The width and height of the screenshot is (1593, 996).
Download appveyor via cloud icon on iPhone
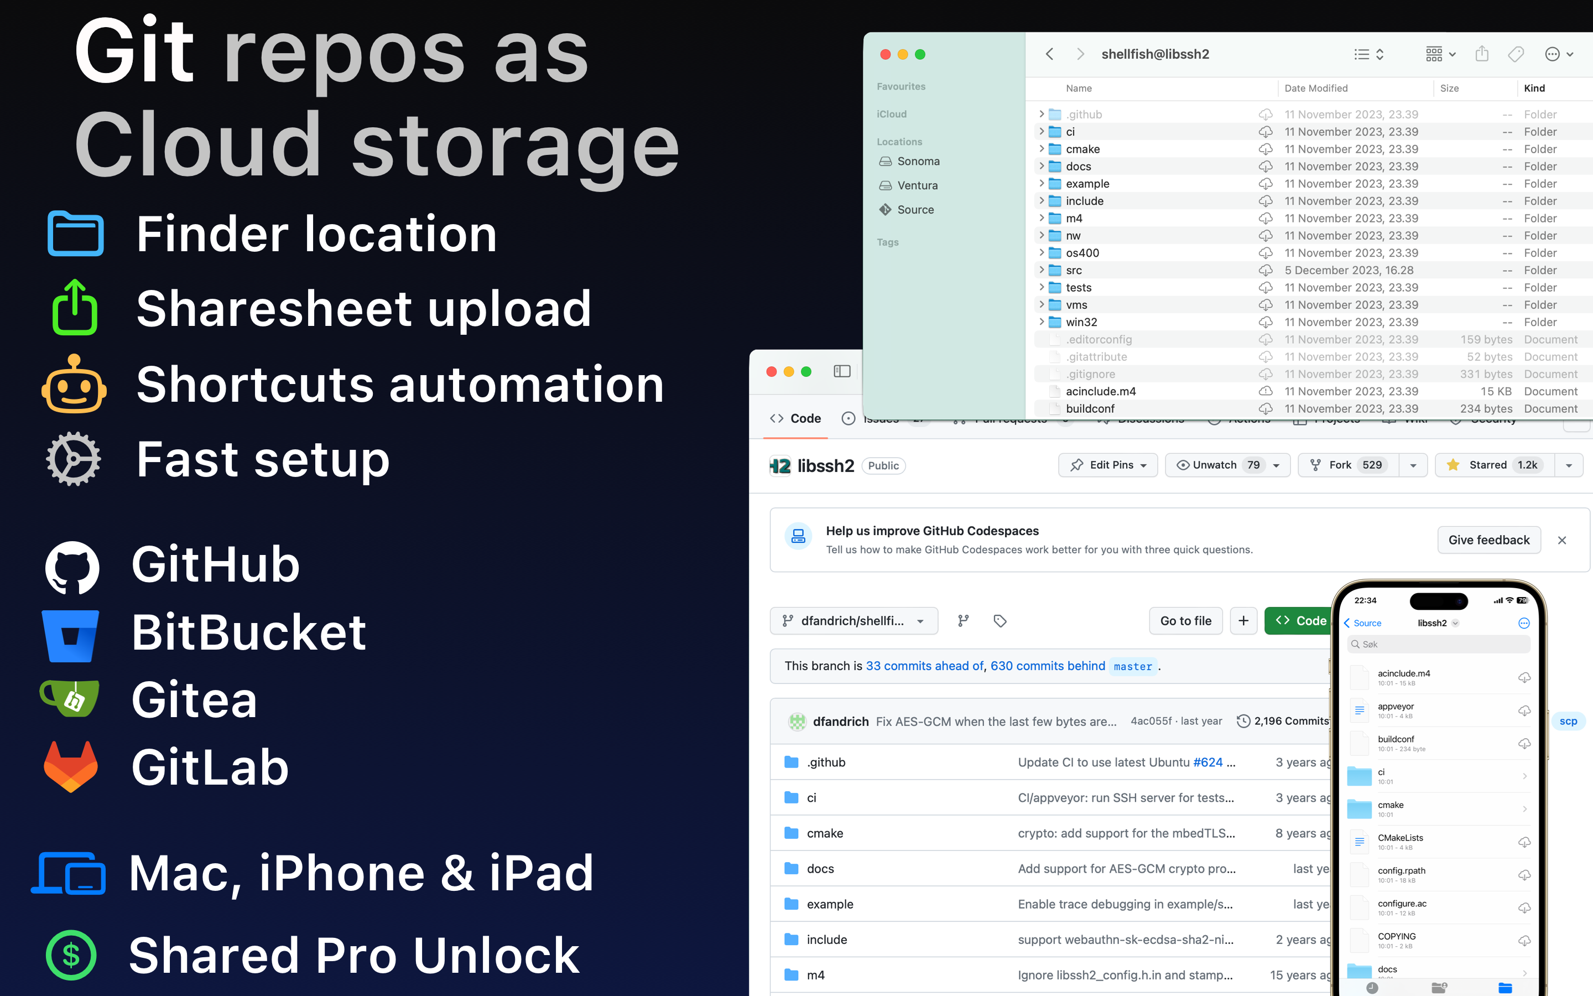(1524, 711)
